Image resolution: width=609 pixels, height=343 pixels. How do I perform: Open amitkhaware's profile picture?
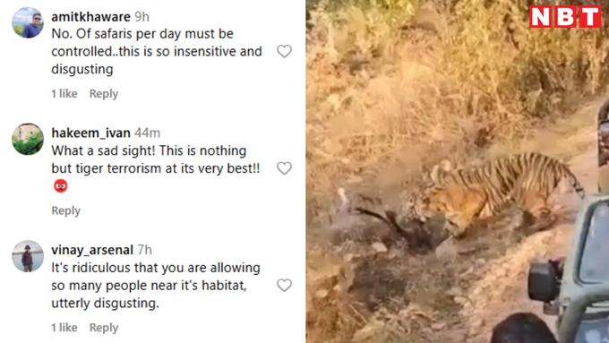click(x=28, y=22)
